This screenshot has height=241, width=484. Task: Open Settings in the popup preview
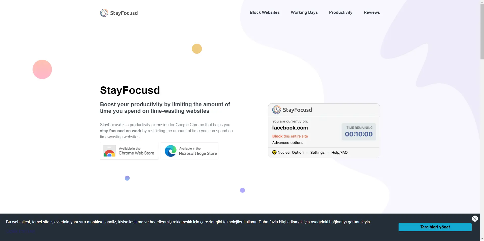click(317, 152)
